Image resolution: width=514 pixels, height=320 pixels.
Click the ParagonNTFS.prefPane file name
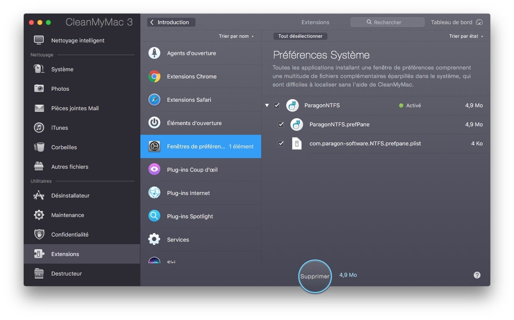[x=339, y=125]
